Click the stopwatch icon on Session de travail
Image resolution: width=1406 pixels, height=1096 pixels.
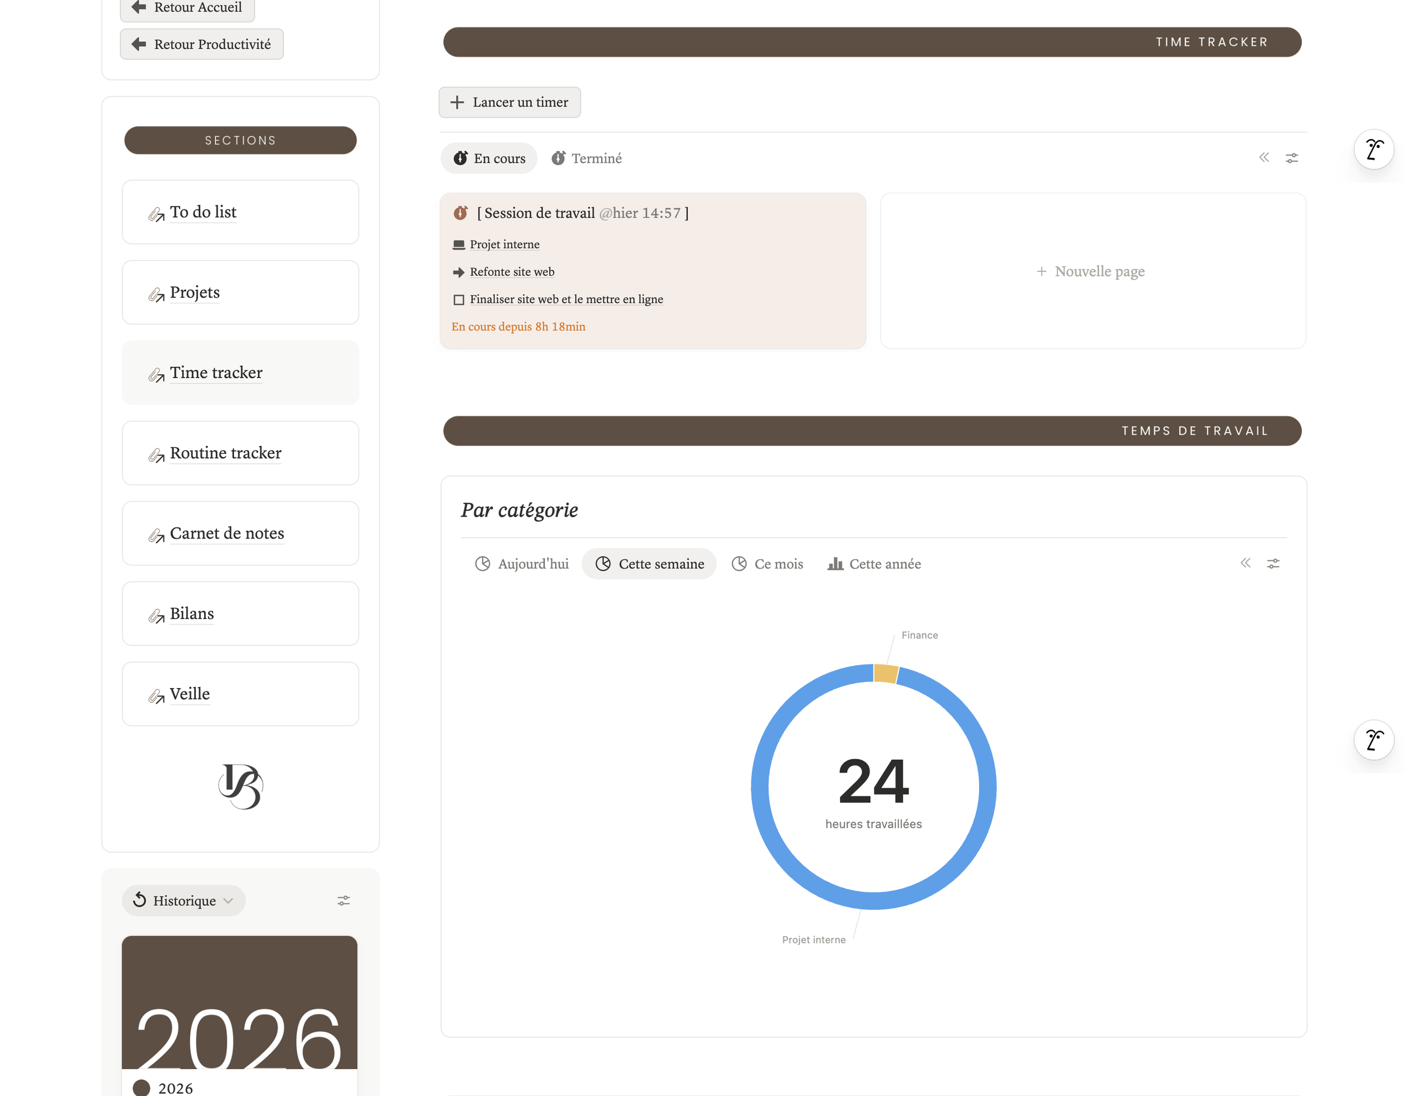pos(460,213)
